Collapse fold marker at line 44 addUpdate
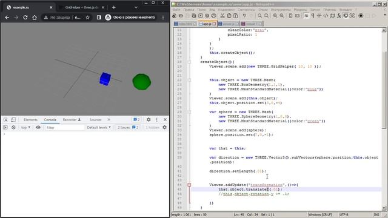This screenshot has height=218, width=388. [189, 185]
